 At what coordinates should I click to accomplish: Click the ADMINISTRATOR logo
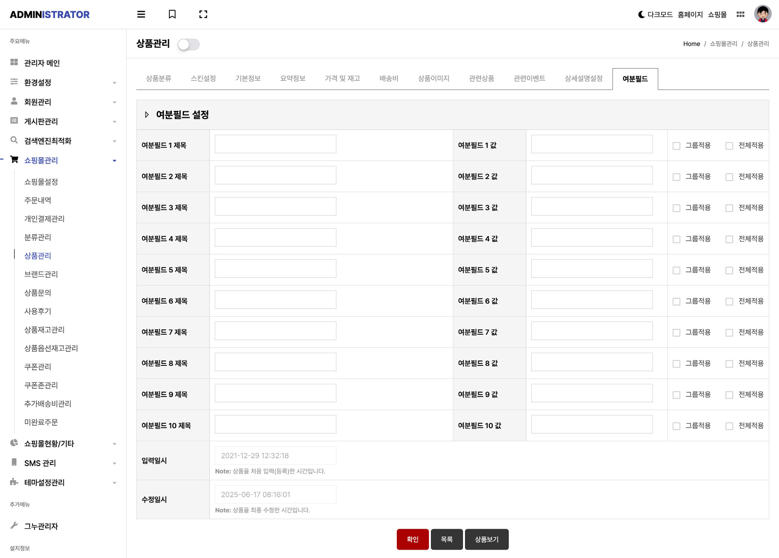50,15
